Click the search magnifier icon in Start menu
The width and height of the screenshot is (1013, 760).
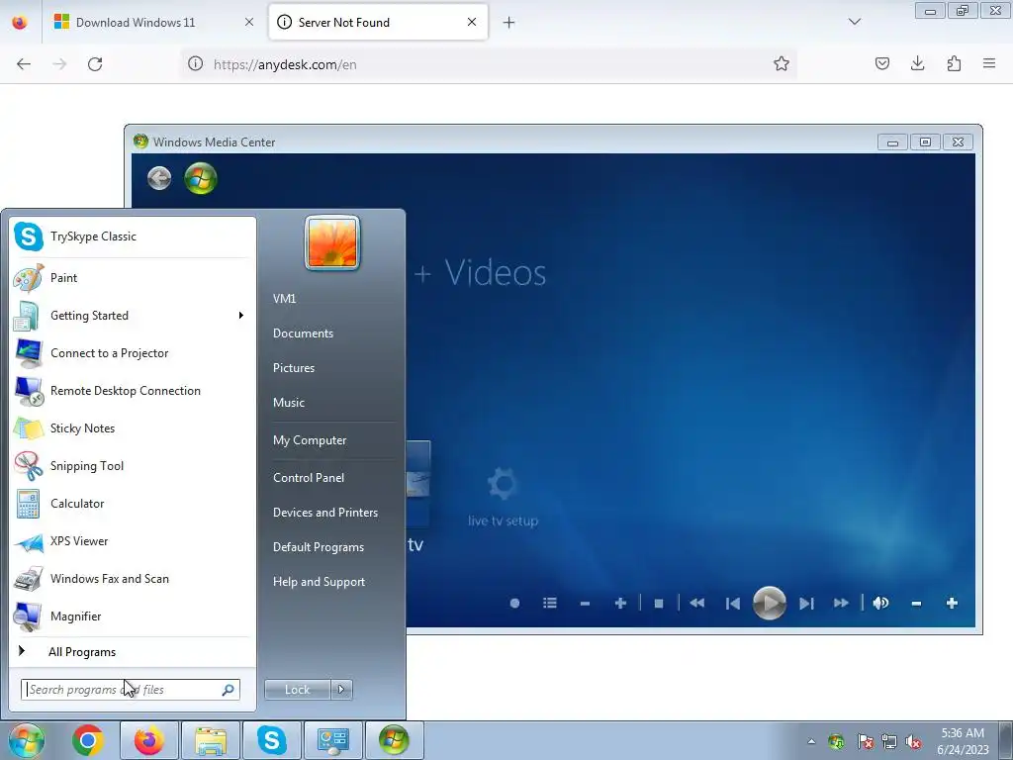point(229,690)
